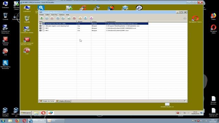Open Ordinateur icon inside the VM desktop
Image resolution: width=219 pixels, height=123 pixels.
[27, 9]
